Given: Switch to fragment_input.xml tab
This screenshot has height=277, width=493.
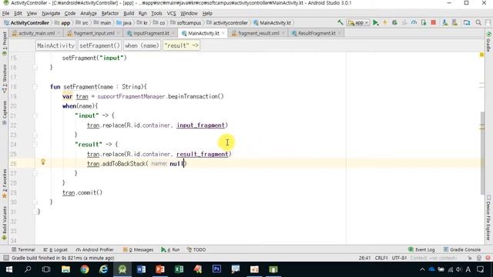Looking at the screenshot, I should (x=94, y=33).
